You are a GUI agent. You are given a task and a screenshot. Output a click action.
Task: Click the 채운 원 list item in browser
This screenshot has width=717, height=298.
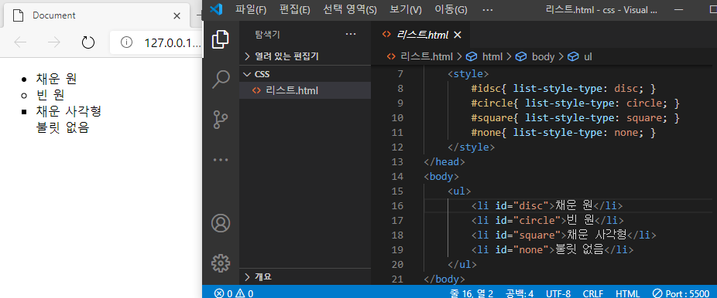(x=57, y=79)
